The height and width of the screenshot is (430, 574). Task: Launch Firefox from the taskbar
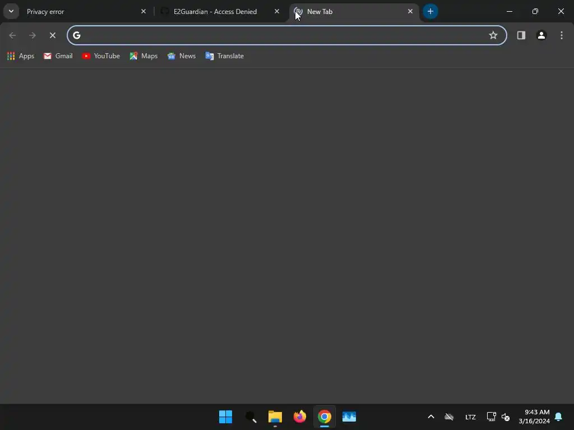(300, 417)
